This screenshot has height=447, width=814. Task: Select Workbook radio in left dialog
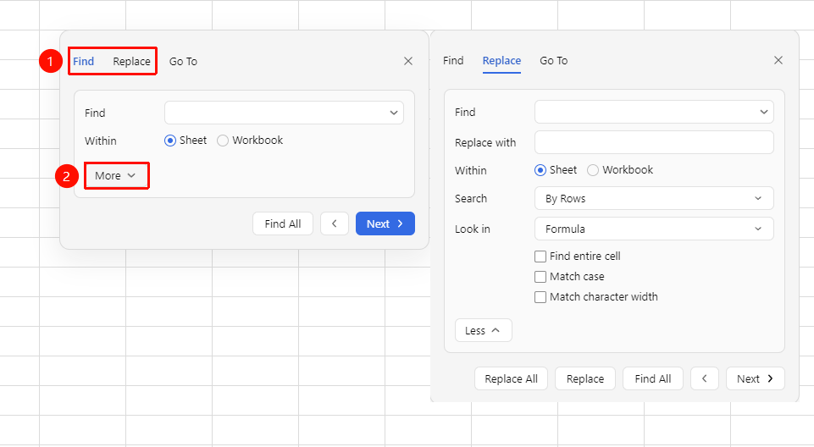point(223,141)
